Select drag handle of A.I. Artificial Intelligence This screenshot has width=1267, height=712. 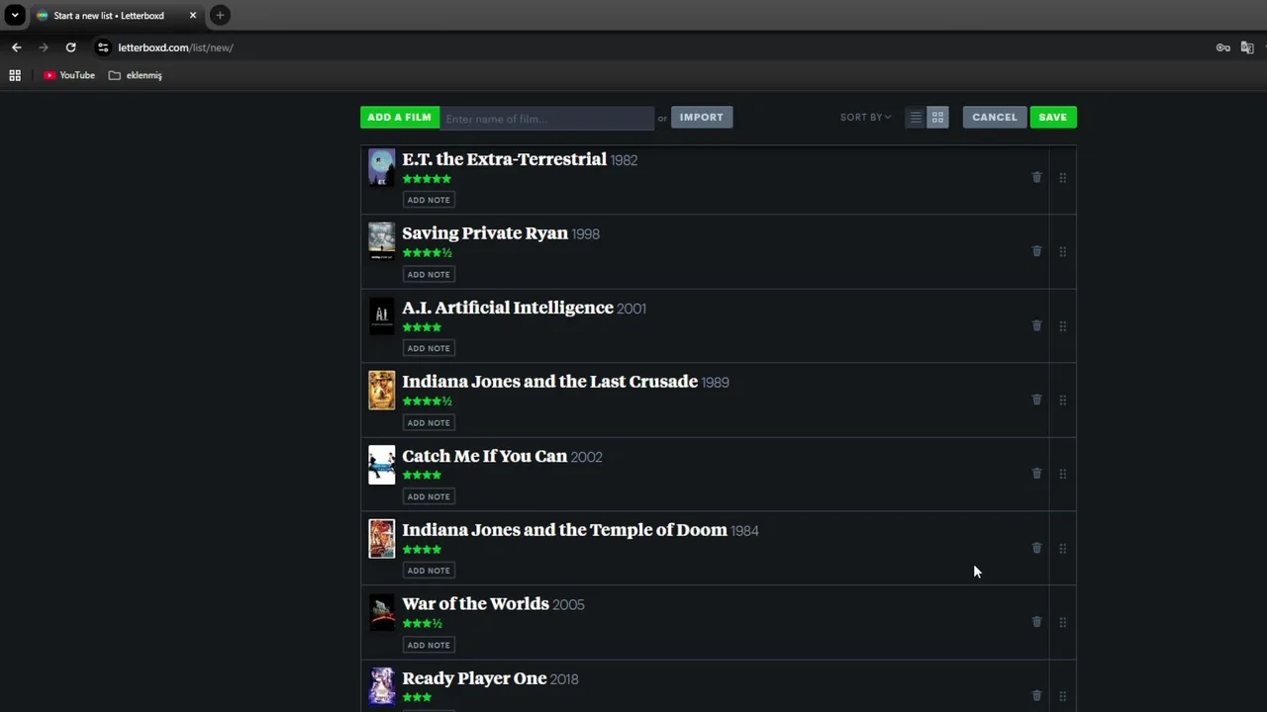pos(1062,326)
